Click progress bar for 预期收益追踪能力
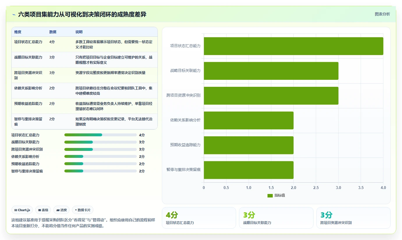The height and width of the screenshot is (240, 402). (100, 164)
